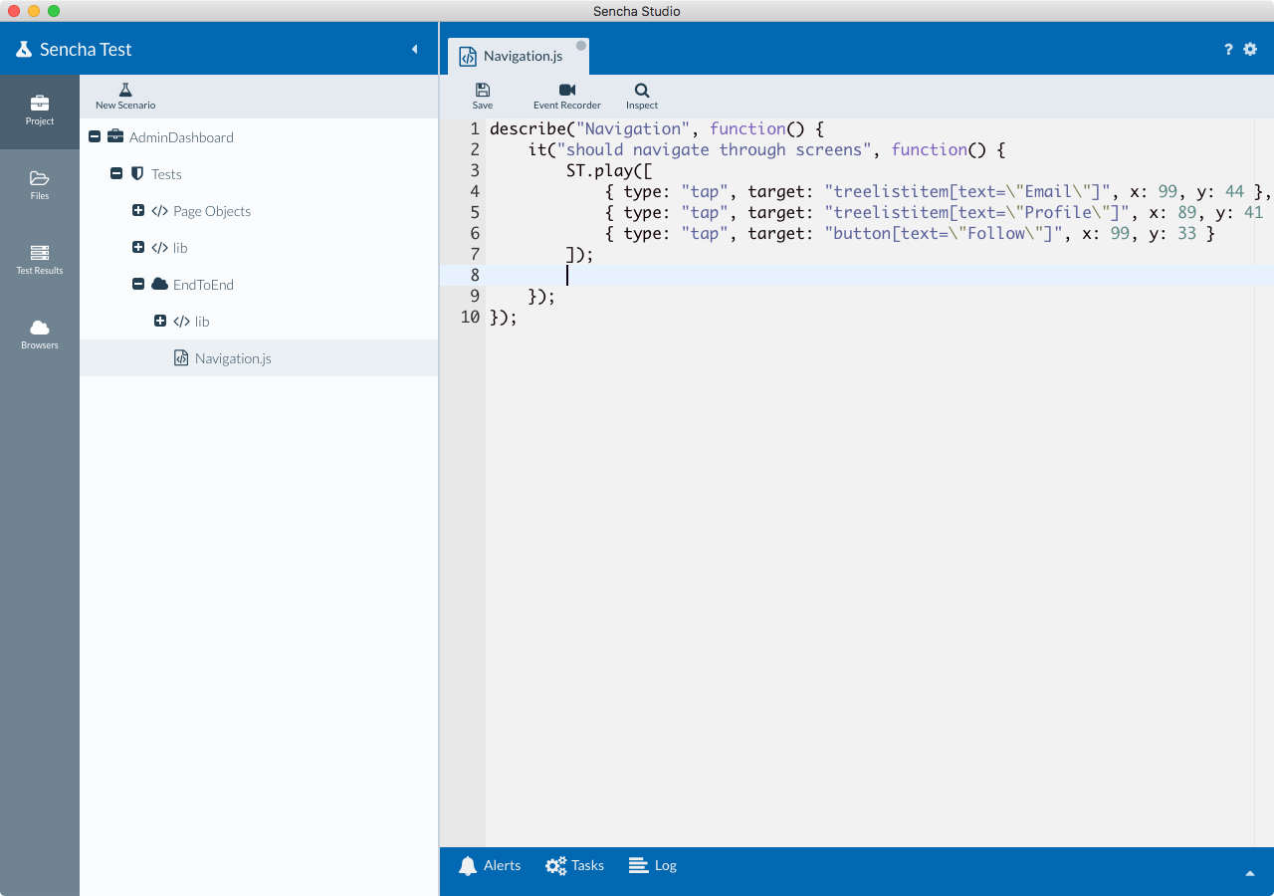Click the ST.play([ code text
Viewport: 1274px width, 896px height.
(609, 171)
